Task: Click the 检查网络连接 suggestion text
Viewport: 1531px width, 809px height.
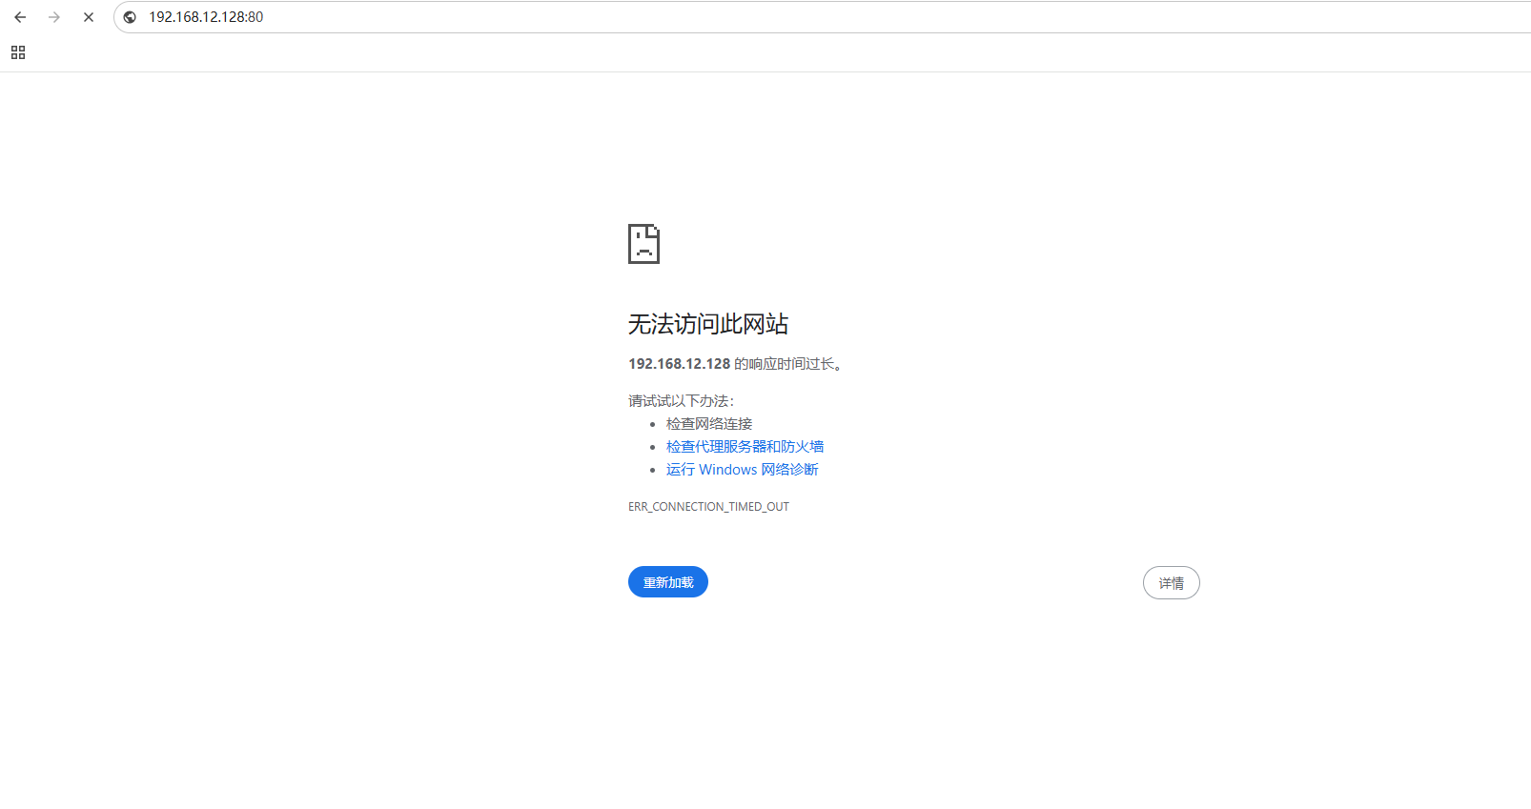Action: point(709,424)
